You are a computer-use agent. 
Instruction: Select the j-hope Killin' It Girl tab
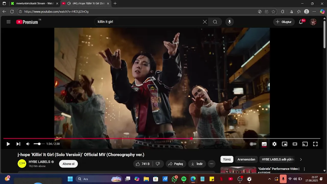86,4
